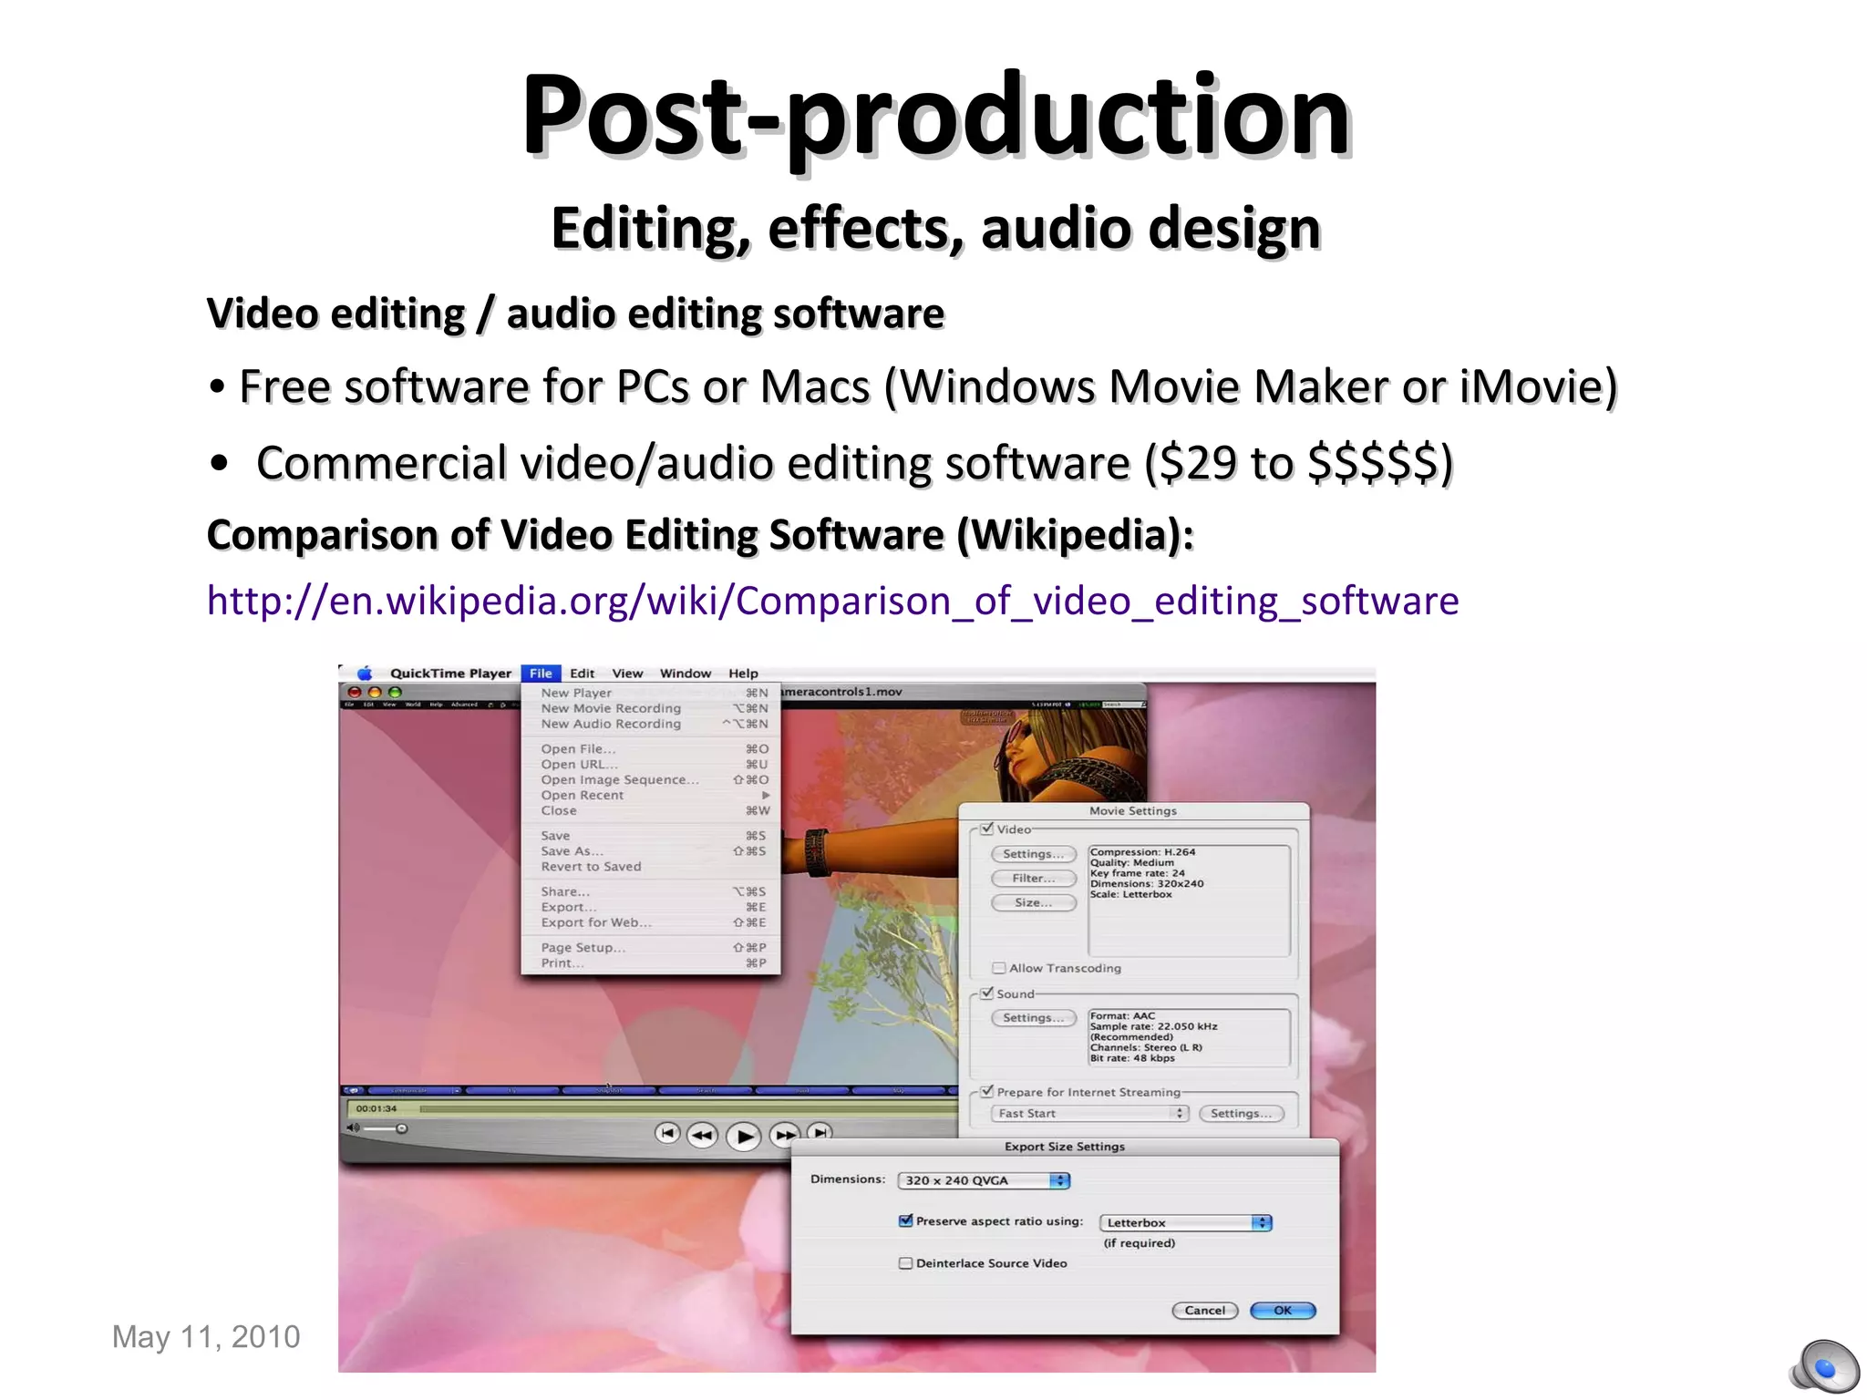Screen dimensions: 1867x1400
Task: Toggle Preserve aspect ratio checkbox
Action: point(905,1220)
